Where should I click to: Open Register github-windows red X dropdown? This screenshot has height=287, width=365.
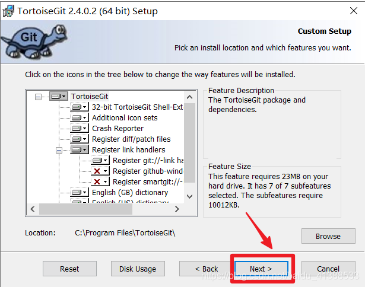pos(100,171)
